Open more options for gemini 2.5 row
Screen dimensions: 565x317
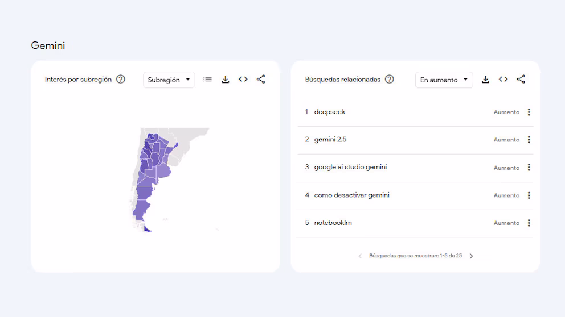point(529,139)
